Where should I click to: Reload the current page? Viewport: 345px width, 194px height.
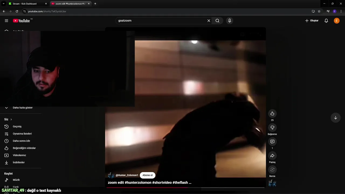point(17,11)
